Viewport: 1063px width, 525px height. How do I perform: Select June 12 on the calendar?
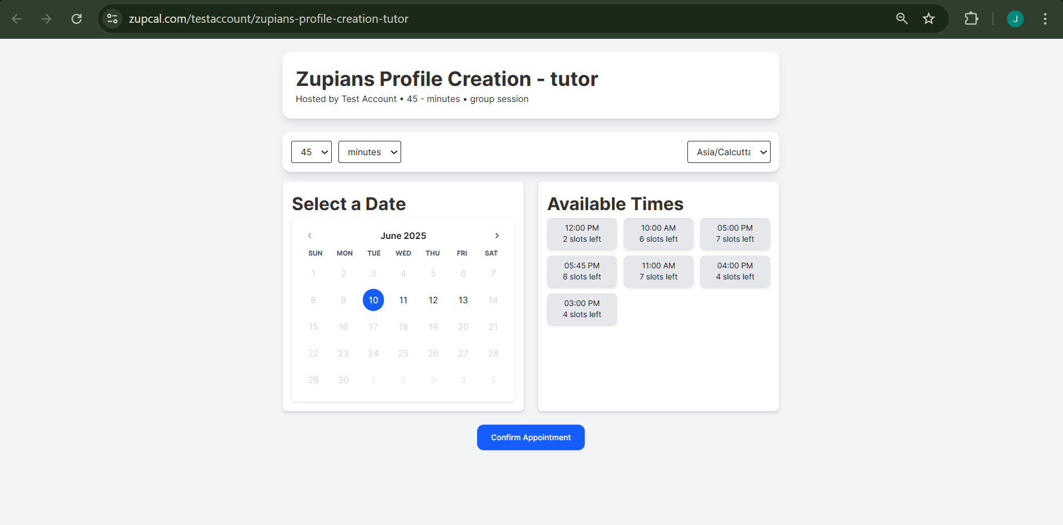[433, 300]
